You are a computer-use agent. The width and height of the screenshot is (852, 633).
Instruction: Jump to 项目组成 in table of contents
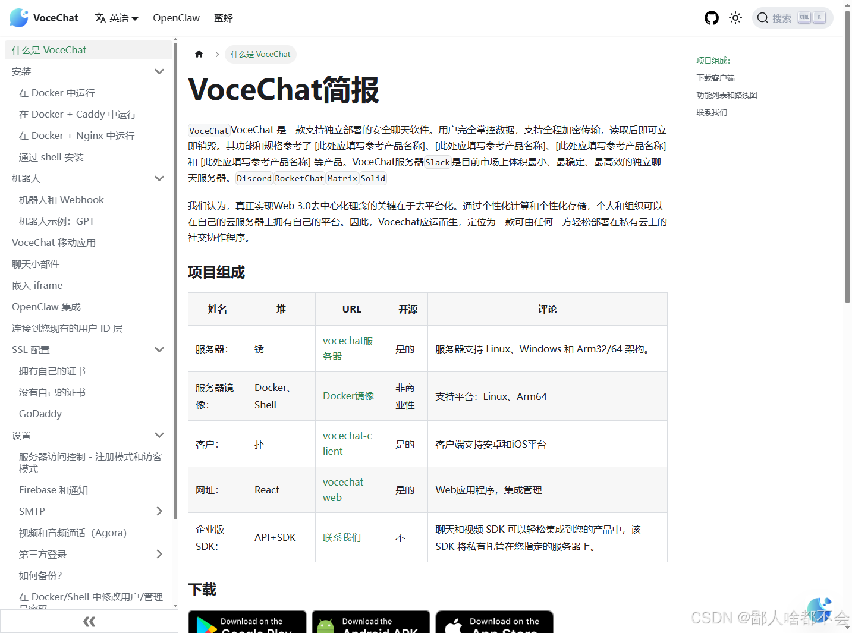713,61
